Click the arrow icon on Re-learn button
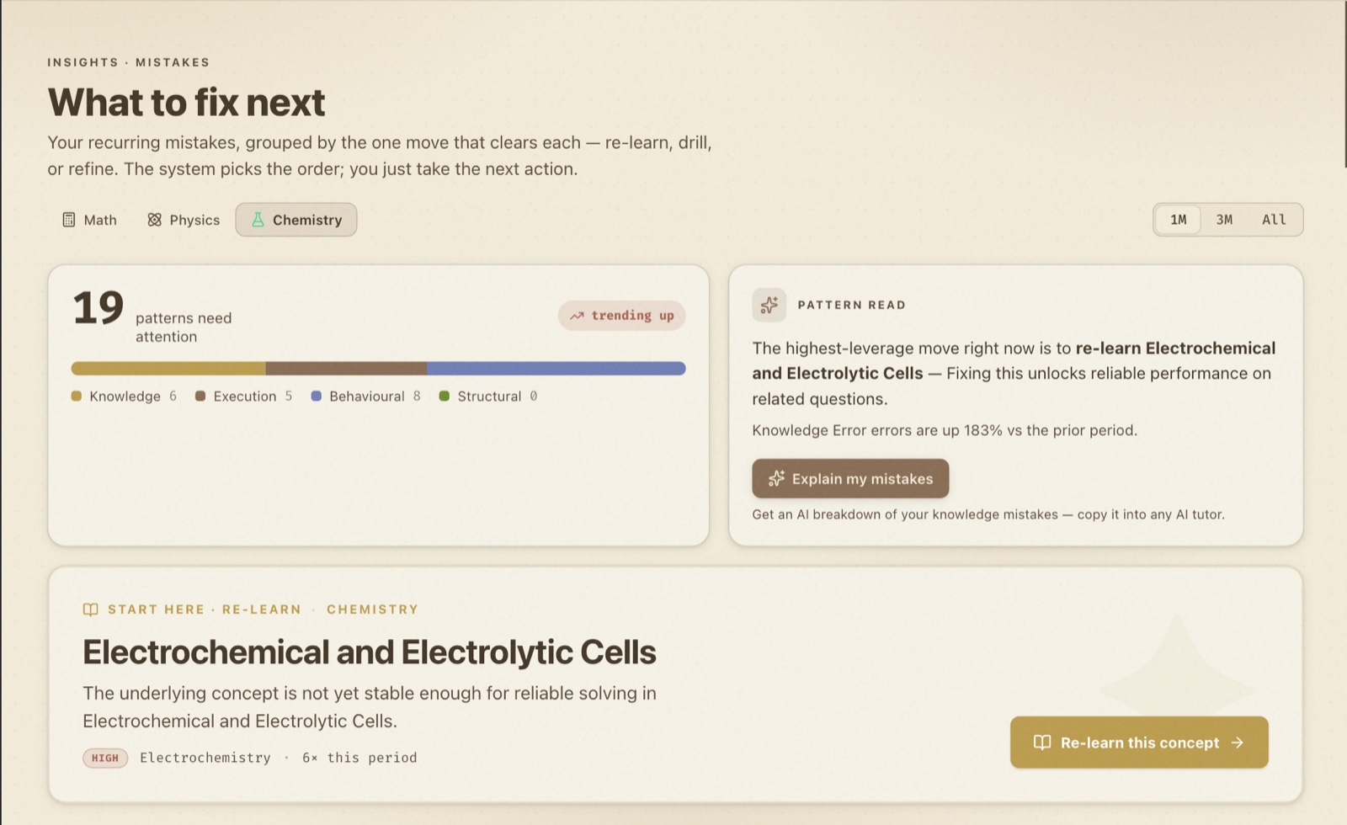Viewport: 1347px width, 825px height. click(1238, 742)
